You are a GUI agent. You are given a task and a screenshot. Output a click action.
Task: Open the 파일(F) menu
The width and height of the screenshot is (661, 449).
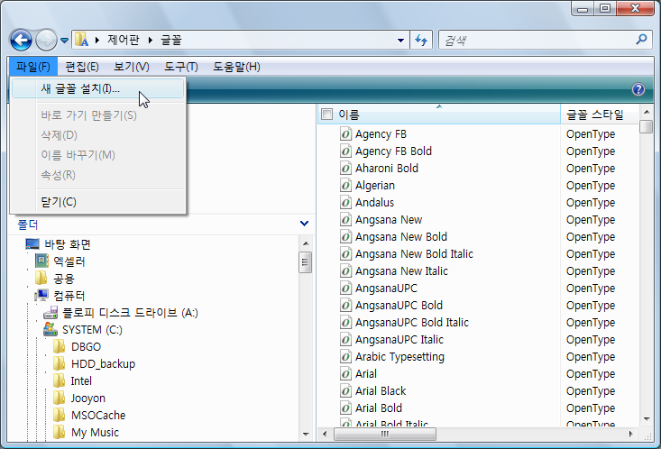pos(32,67)
